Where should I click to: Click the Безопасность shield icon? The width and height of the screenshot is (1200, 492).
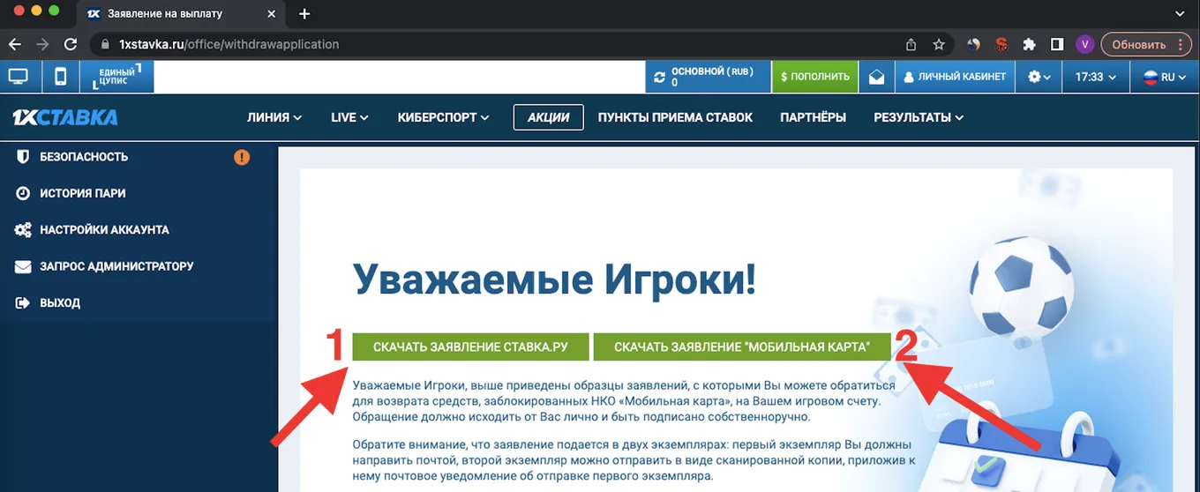click(x=23, y=157)
